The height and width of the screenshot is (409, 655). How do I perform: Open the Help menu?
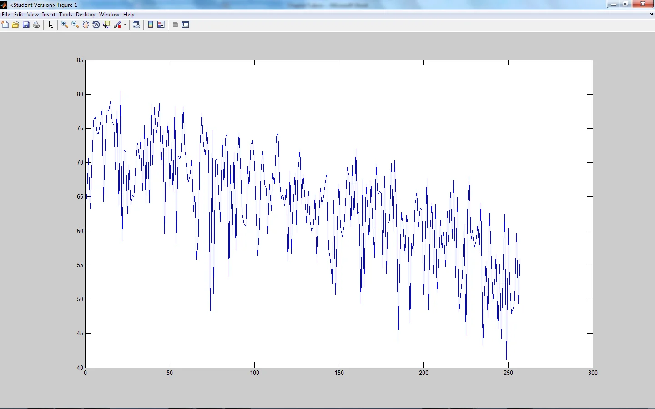point(129,15)
